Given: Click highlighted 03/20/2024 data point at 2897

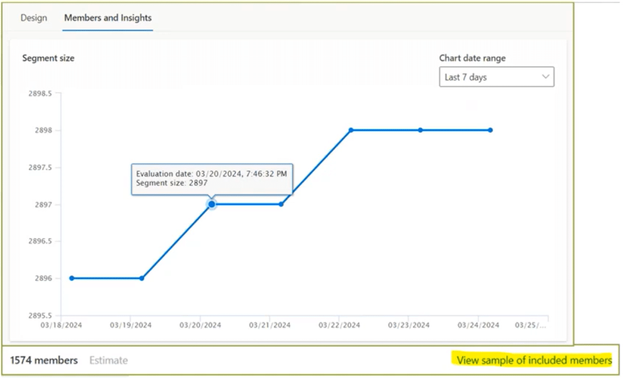Looking at the screenshot, I should click(x=212, y=204).
